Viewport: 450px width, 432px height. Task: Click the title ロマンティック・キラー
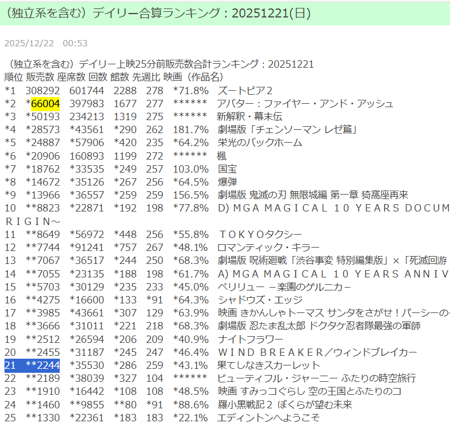click(268, 248)
